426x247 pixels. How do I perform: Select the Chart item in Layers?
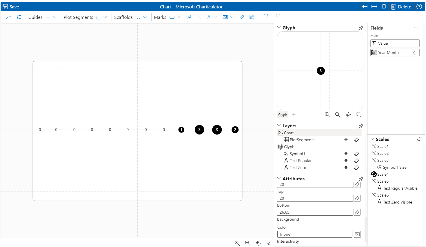319,133
